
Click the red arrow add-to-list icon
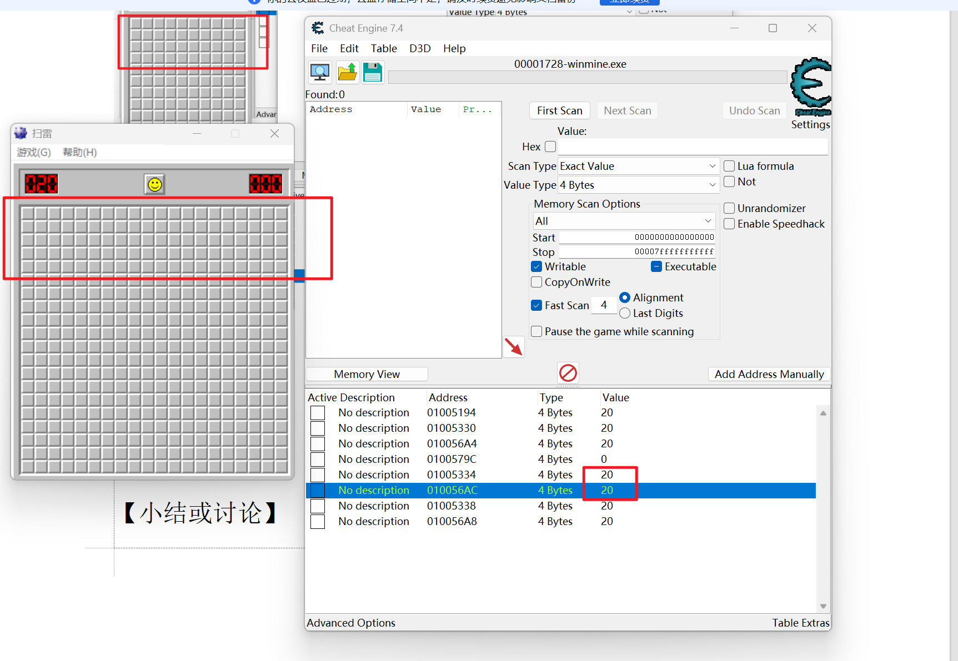(x=514, y=347)
